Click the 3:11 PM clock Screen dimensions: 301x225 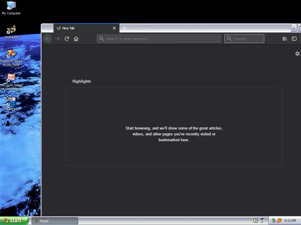click(x=290, y=221)
